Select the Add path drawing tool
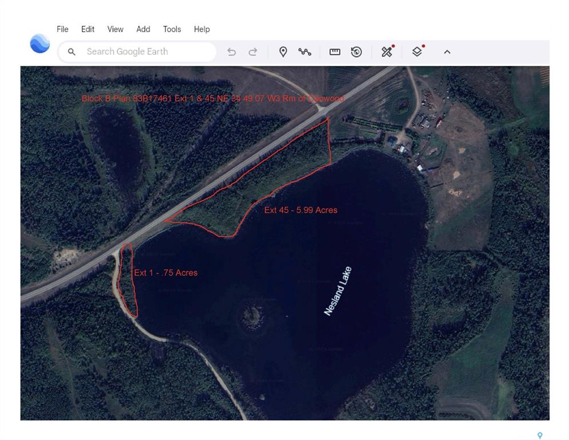The width and height of the screenshot is (569, 440). point(305,52)
